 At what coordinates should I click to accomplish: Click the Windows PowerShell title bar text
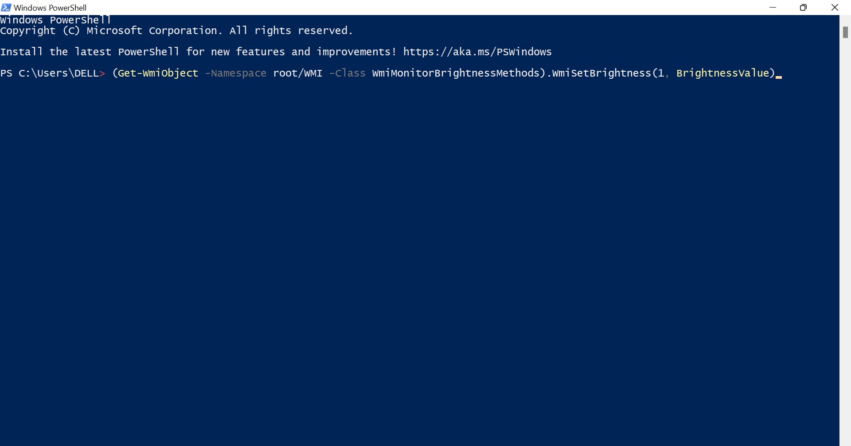[50, 8]
